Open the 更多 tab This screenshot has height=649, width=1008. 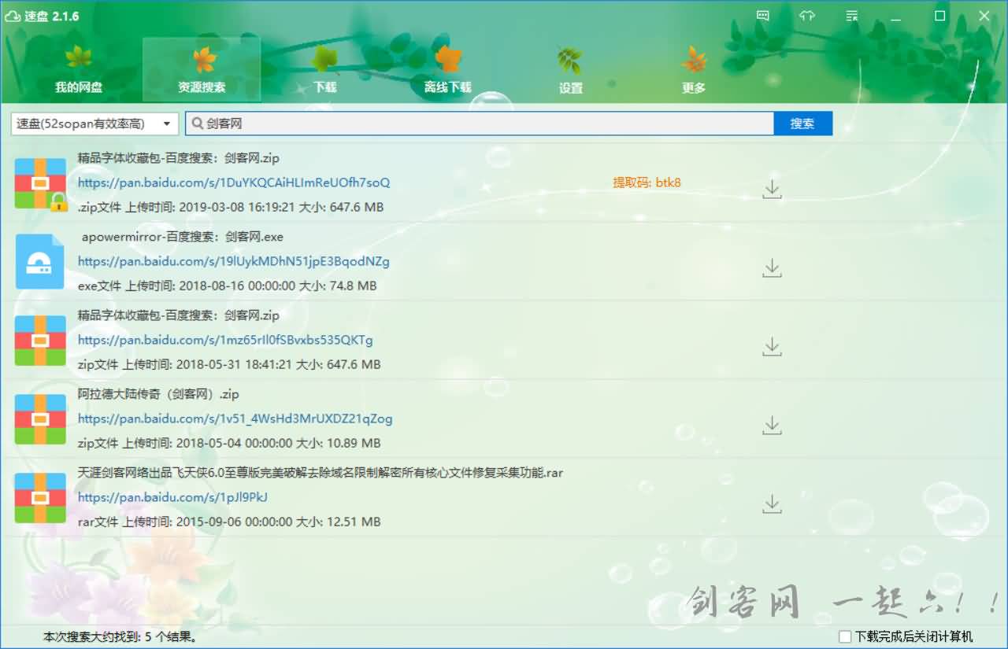point(693,69)
